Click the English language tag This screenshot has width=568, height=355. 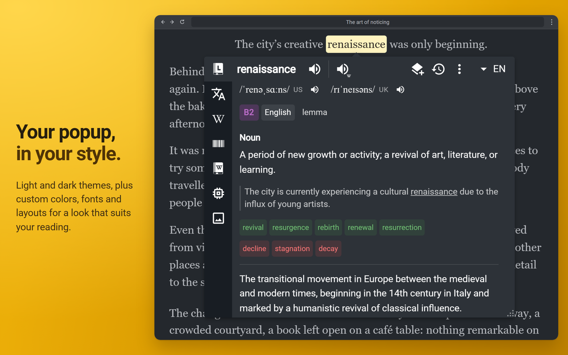click(x=278, y=112)
